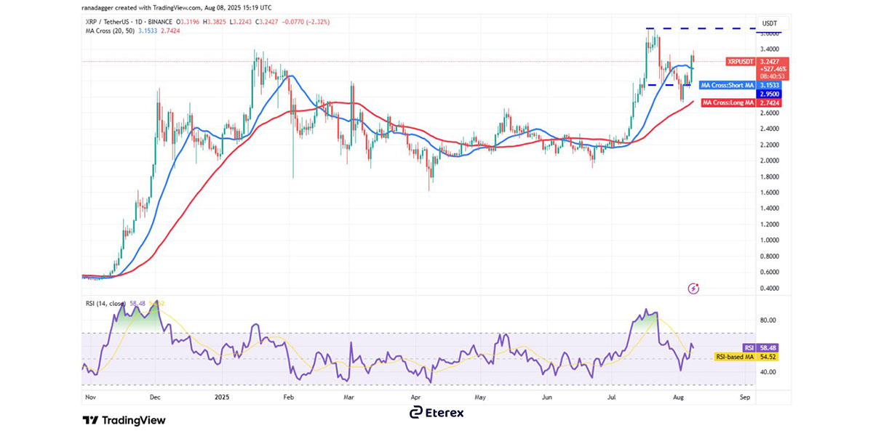Click the 40.00 RSI axis value
This screenshot has width=873, height=436.
click(x=768, y=372)
